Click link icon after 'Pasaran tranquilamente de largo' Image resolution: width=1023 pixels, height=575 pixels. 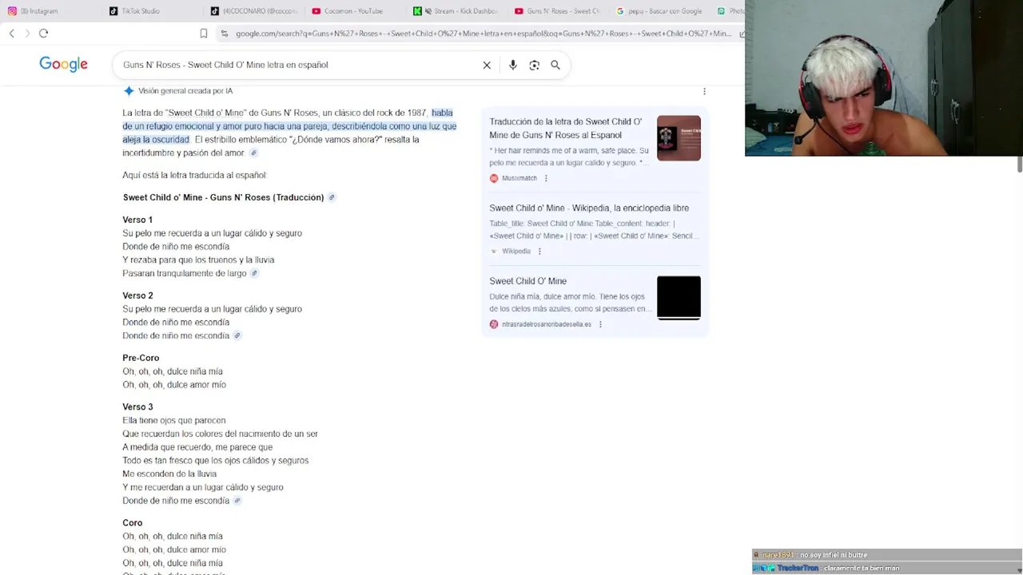[254, 273]
